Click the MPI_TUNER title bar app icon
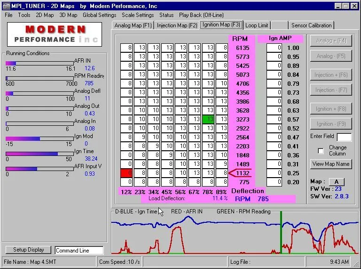This screenshot has height=269, width=361. (6, 6)
